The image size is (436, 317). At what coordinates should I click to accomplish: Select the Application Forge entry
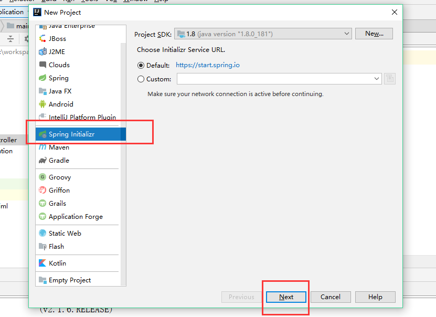click(78, 217)
